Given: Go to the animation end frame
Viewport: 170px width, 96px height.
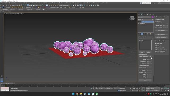Looking at the screenshot, I should click(139, 88).
